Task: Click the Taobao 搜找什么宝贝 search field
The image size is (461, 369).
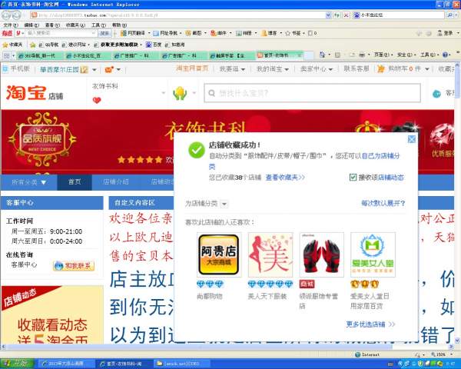Action: pyautogui.click(x=313, y=93)
